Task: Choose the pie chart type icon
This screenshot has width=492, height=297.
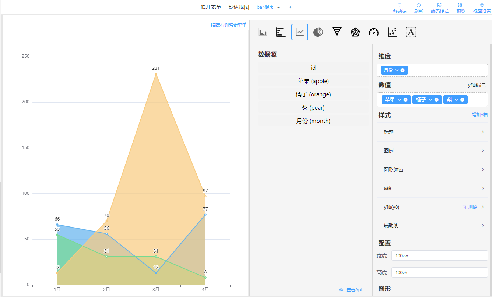Action: click(318, 32)
